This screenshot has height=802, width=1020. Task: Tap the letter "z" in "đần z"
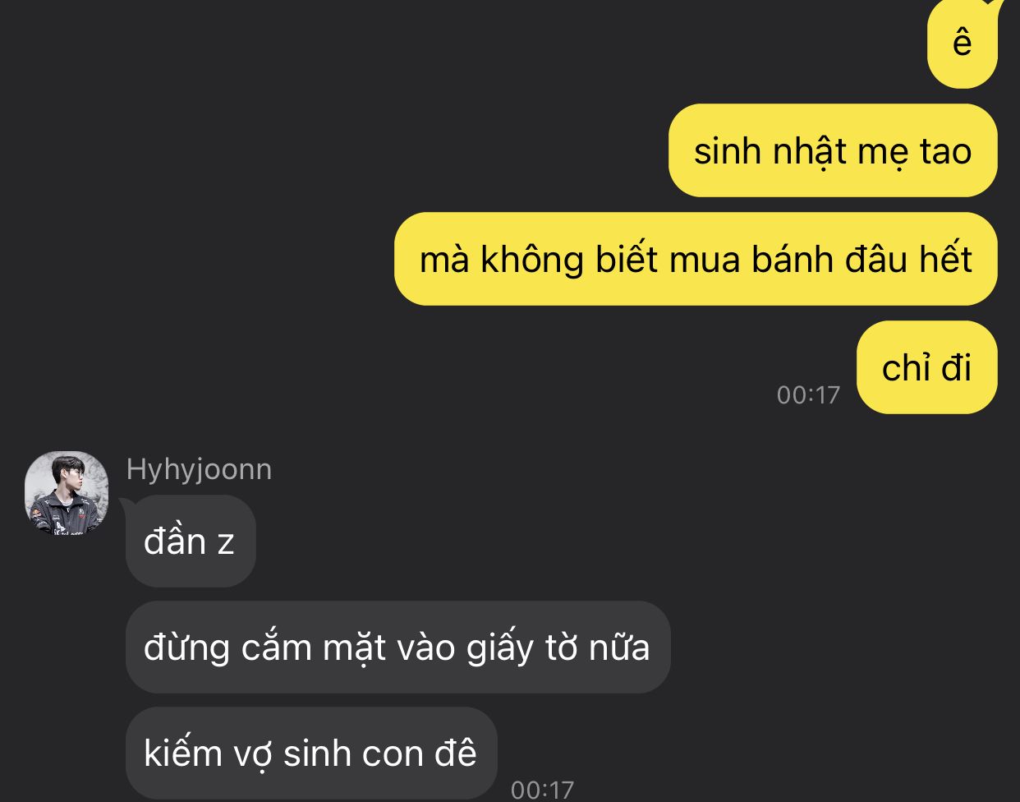226,544
